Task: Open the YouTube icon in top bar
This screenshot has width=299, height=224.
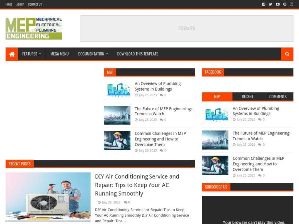Action: 278,4
